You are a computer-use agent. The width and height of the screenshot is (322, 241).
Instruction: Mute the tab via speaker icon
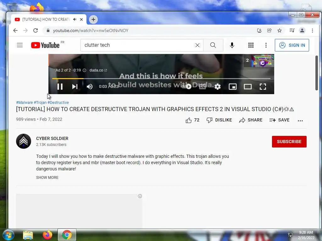click(75, 19)
